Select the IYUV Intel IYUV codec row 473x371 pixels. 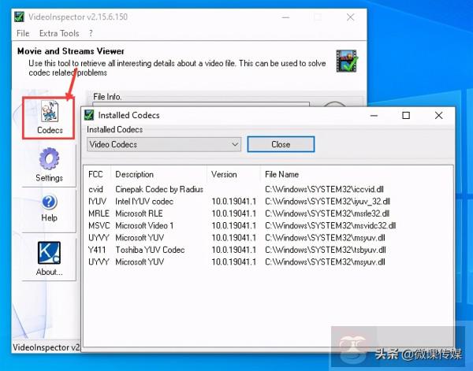[x=239, y=202]
